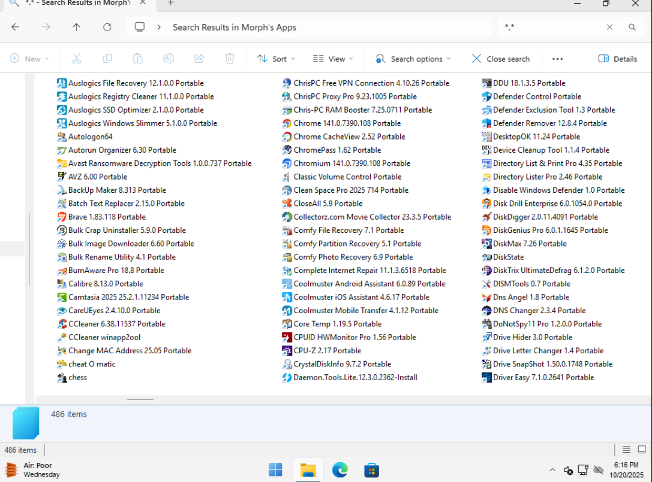Switch to large thumbnails view layout
Screen dimensions: 652x482
click(642, 450)
